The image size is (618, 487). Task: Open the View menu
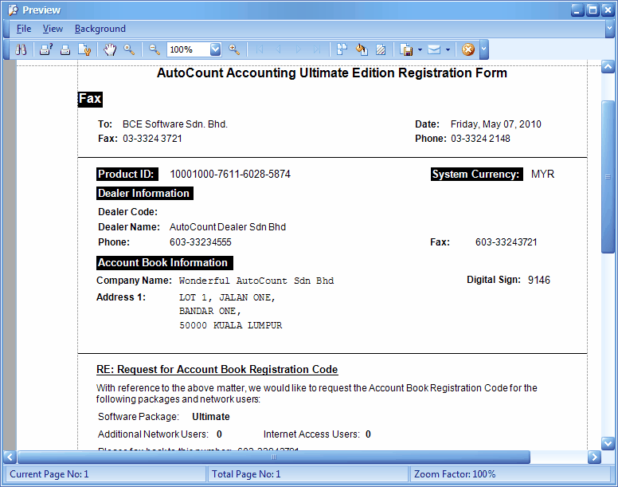click(53, 29)
